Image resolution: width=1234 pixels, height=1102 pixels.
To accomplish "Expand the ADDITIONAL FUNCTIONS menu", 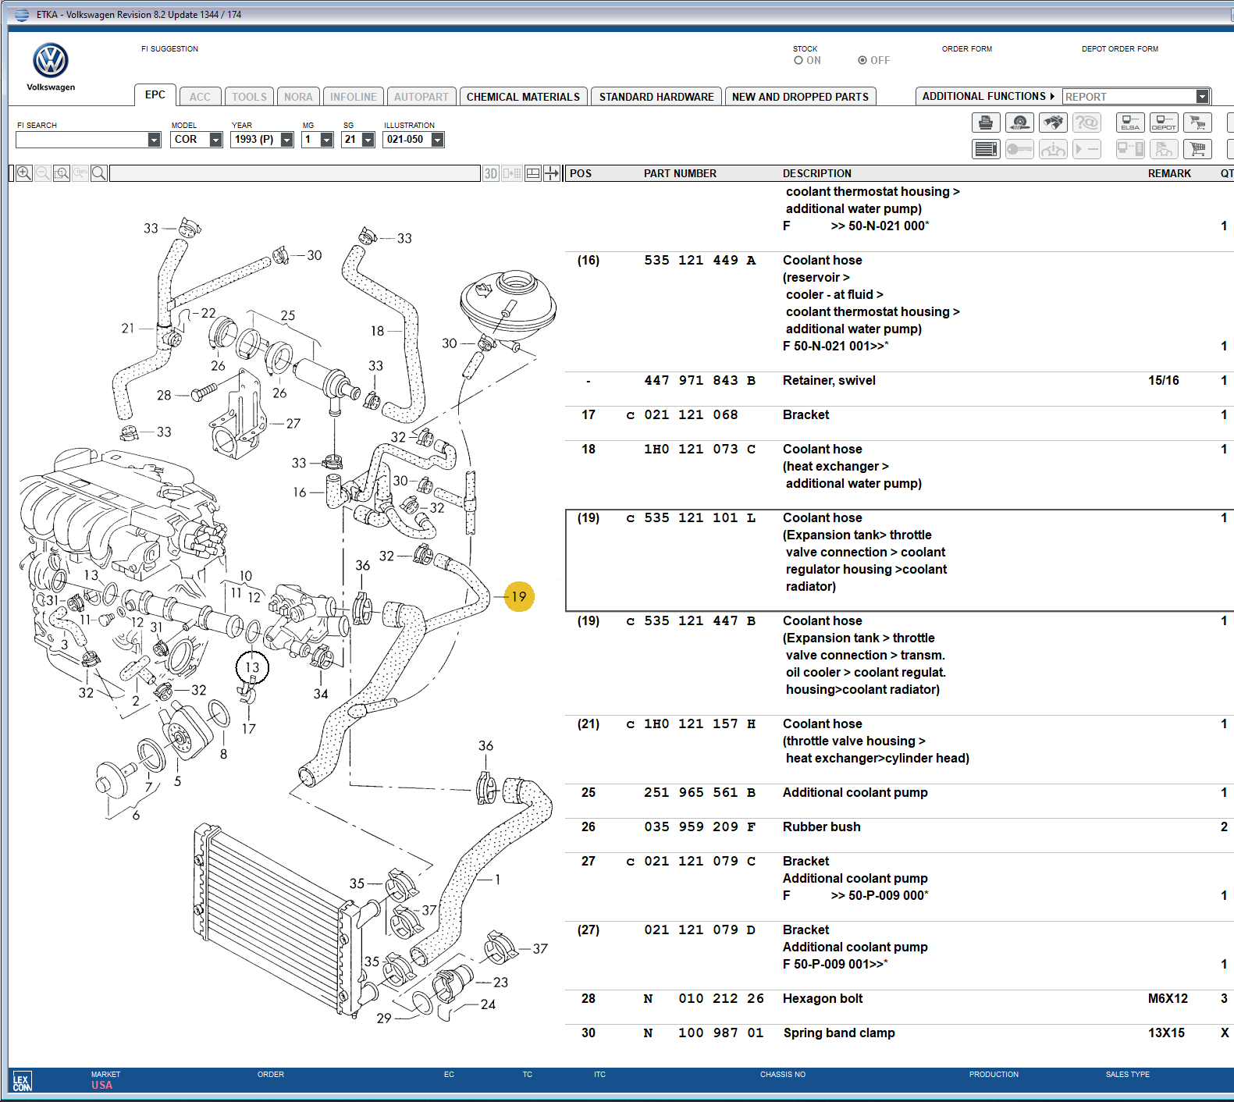I will pos(988,96).
